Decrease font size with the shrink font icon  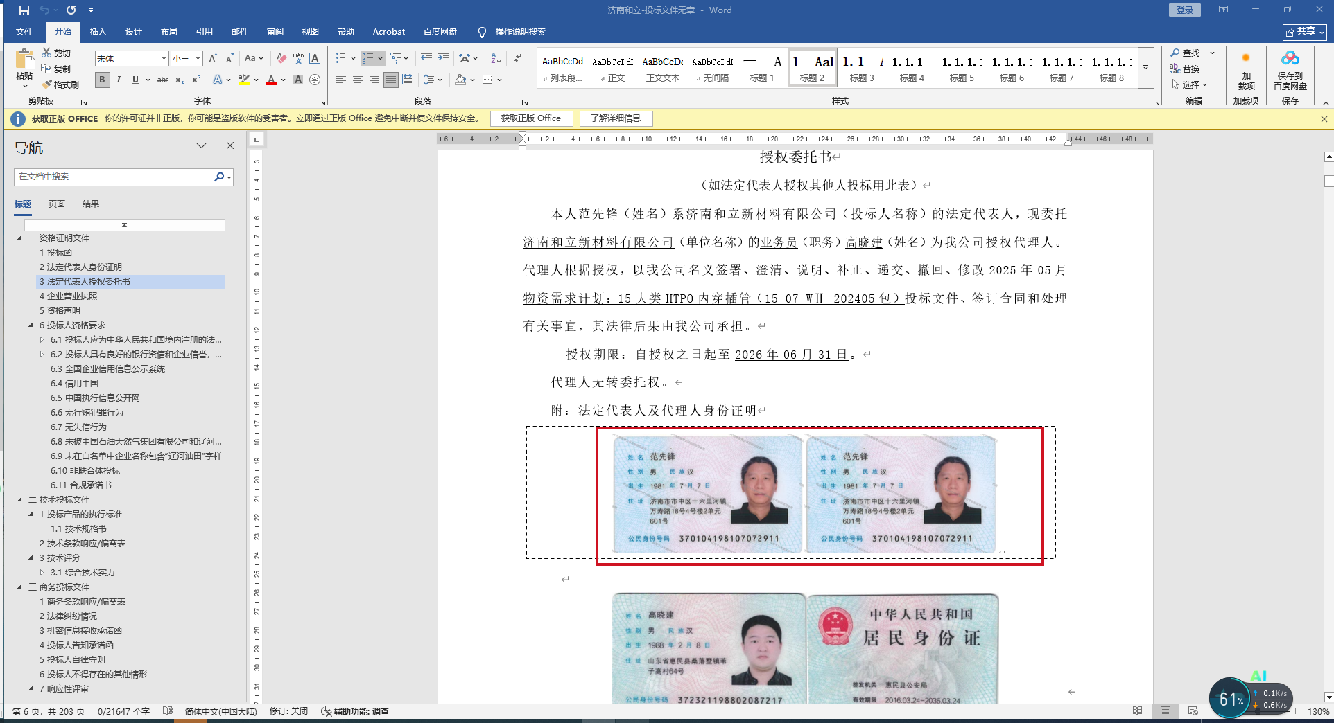click(229, 58)
